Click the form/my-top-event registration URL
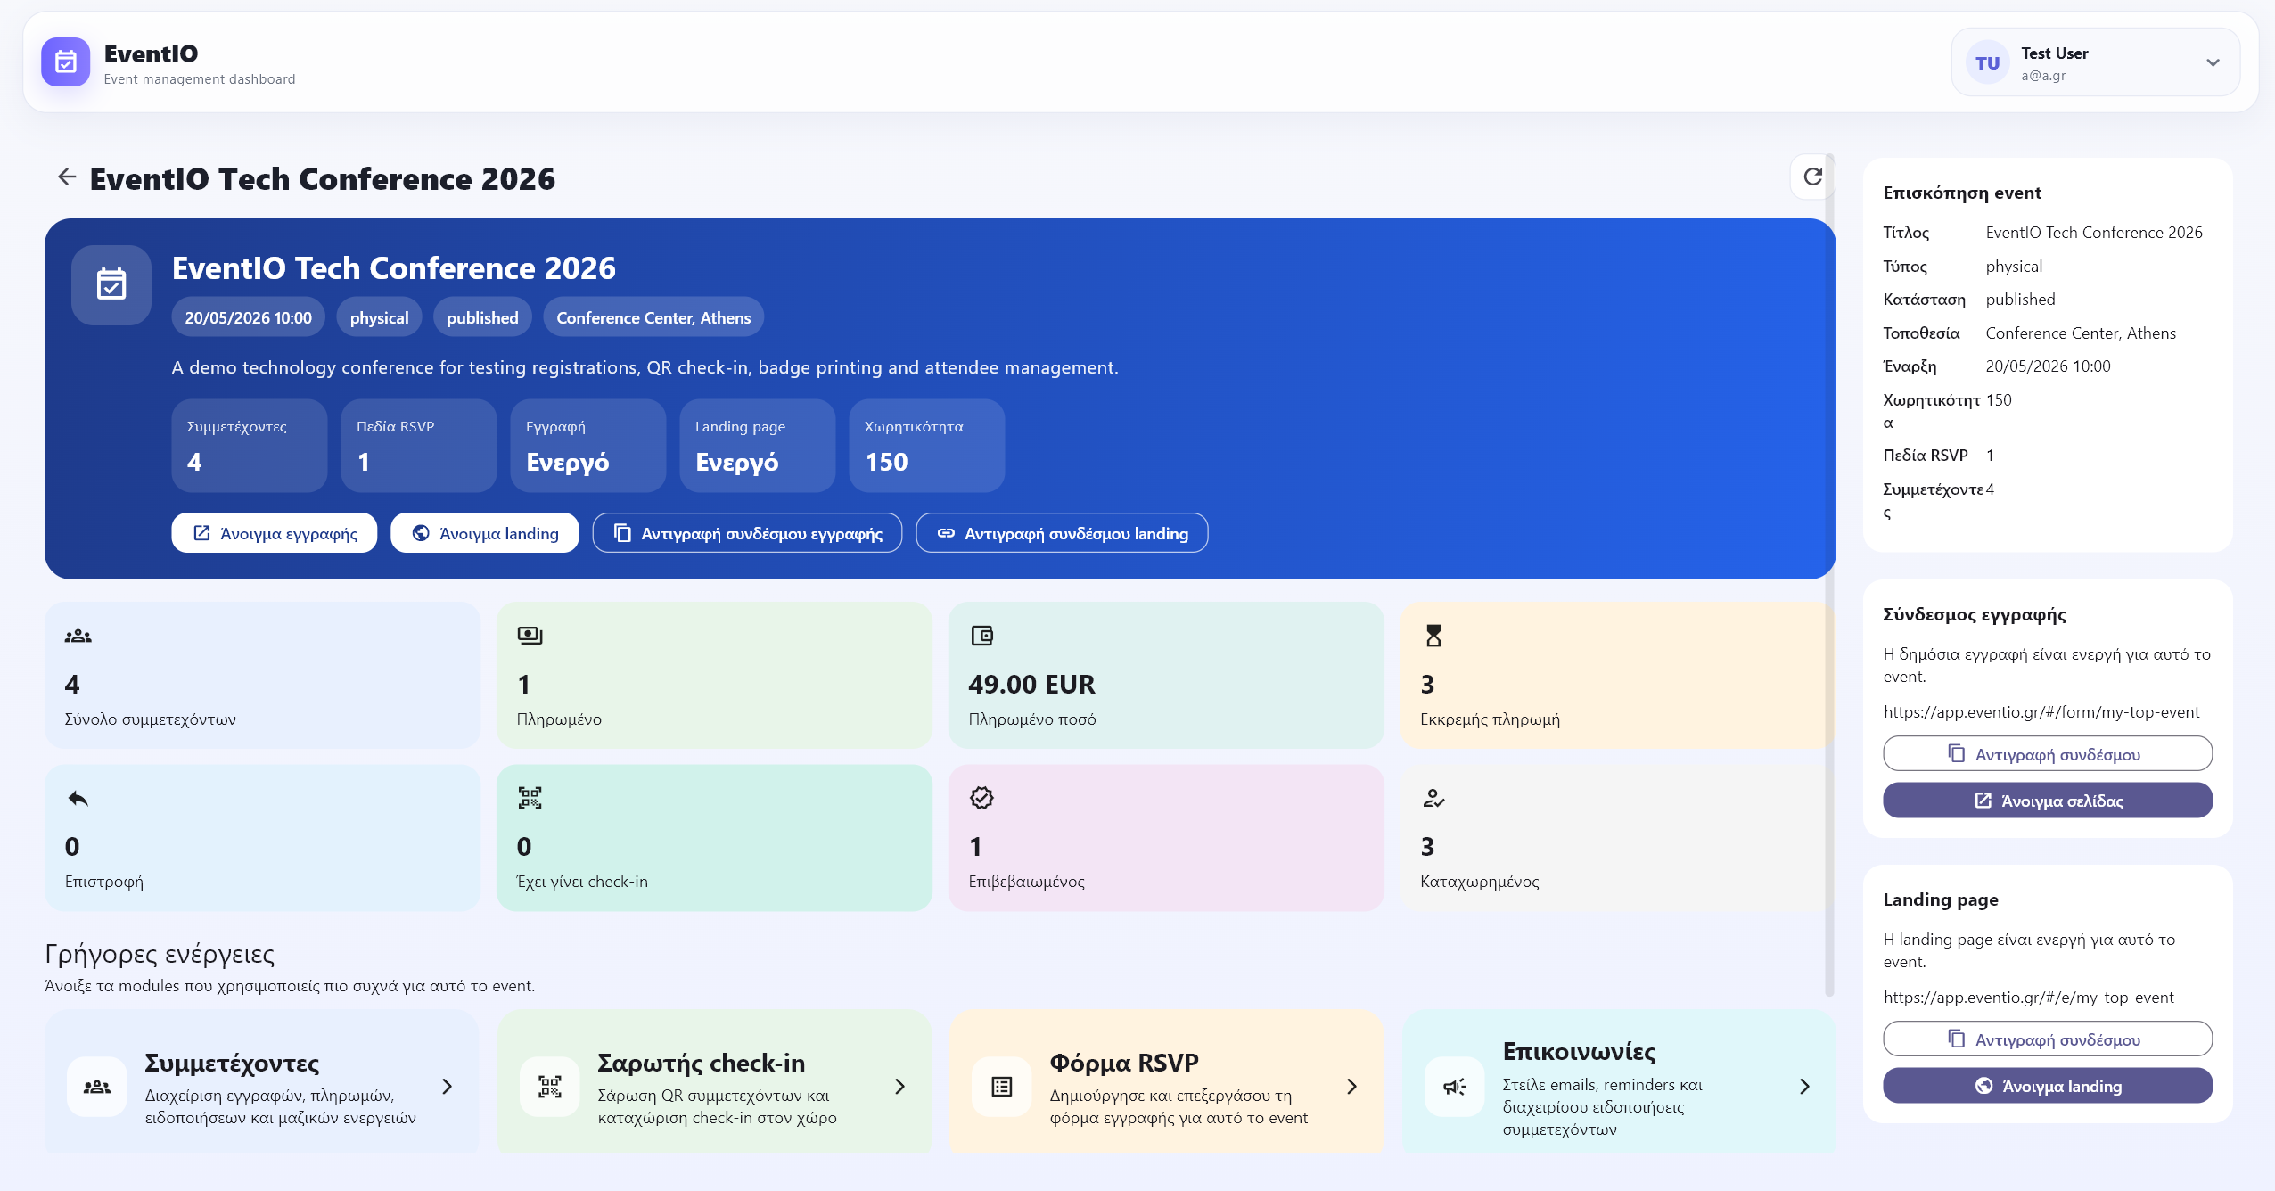2275x1191 pixels. pos(2041,712)
